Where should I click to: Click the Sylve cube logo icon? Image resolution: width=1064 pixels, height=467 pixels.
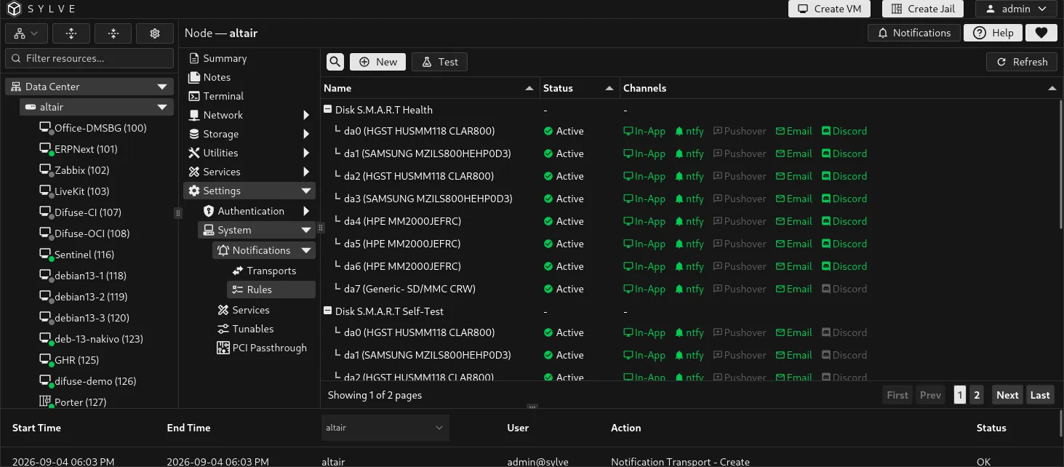click(x=15, y=9)
